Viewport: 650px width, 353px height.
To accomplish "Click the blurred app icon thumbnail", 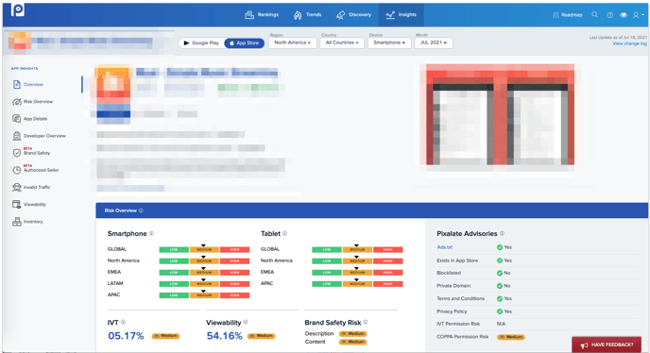I will click(x=113, y=94).
